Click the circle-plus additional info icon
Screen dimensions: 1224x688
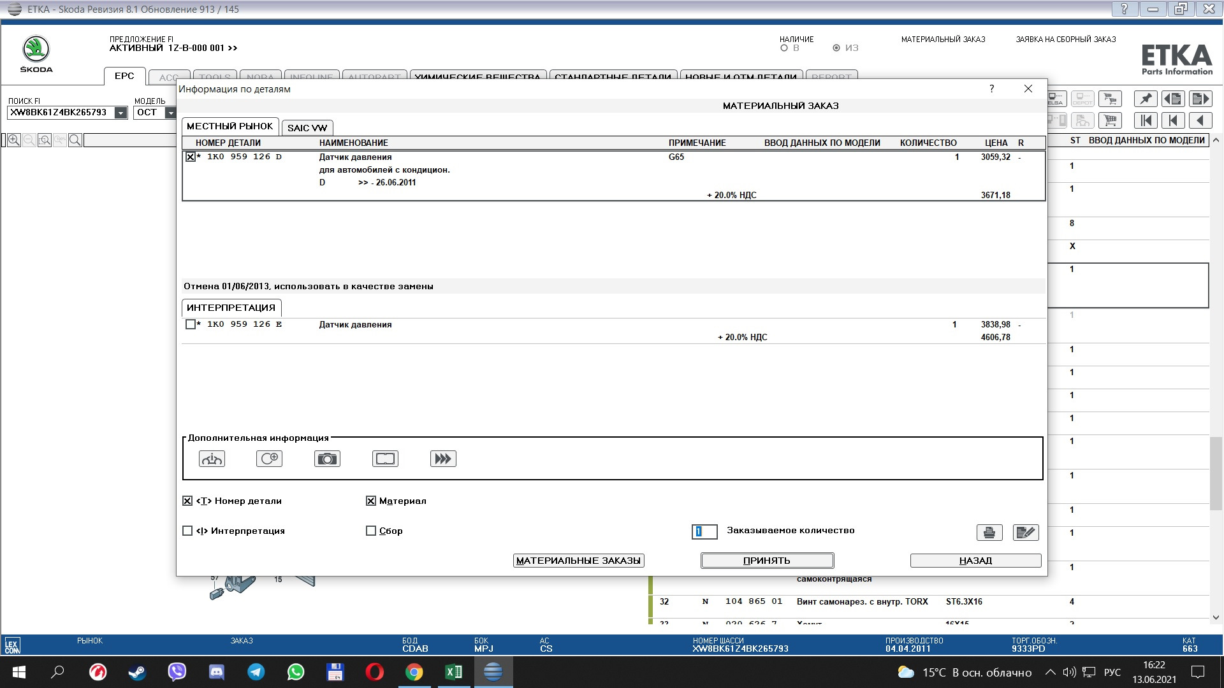click(269, 459)
